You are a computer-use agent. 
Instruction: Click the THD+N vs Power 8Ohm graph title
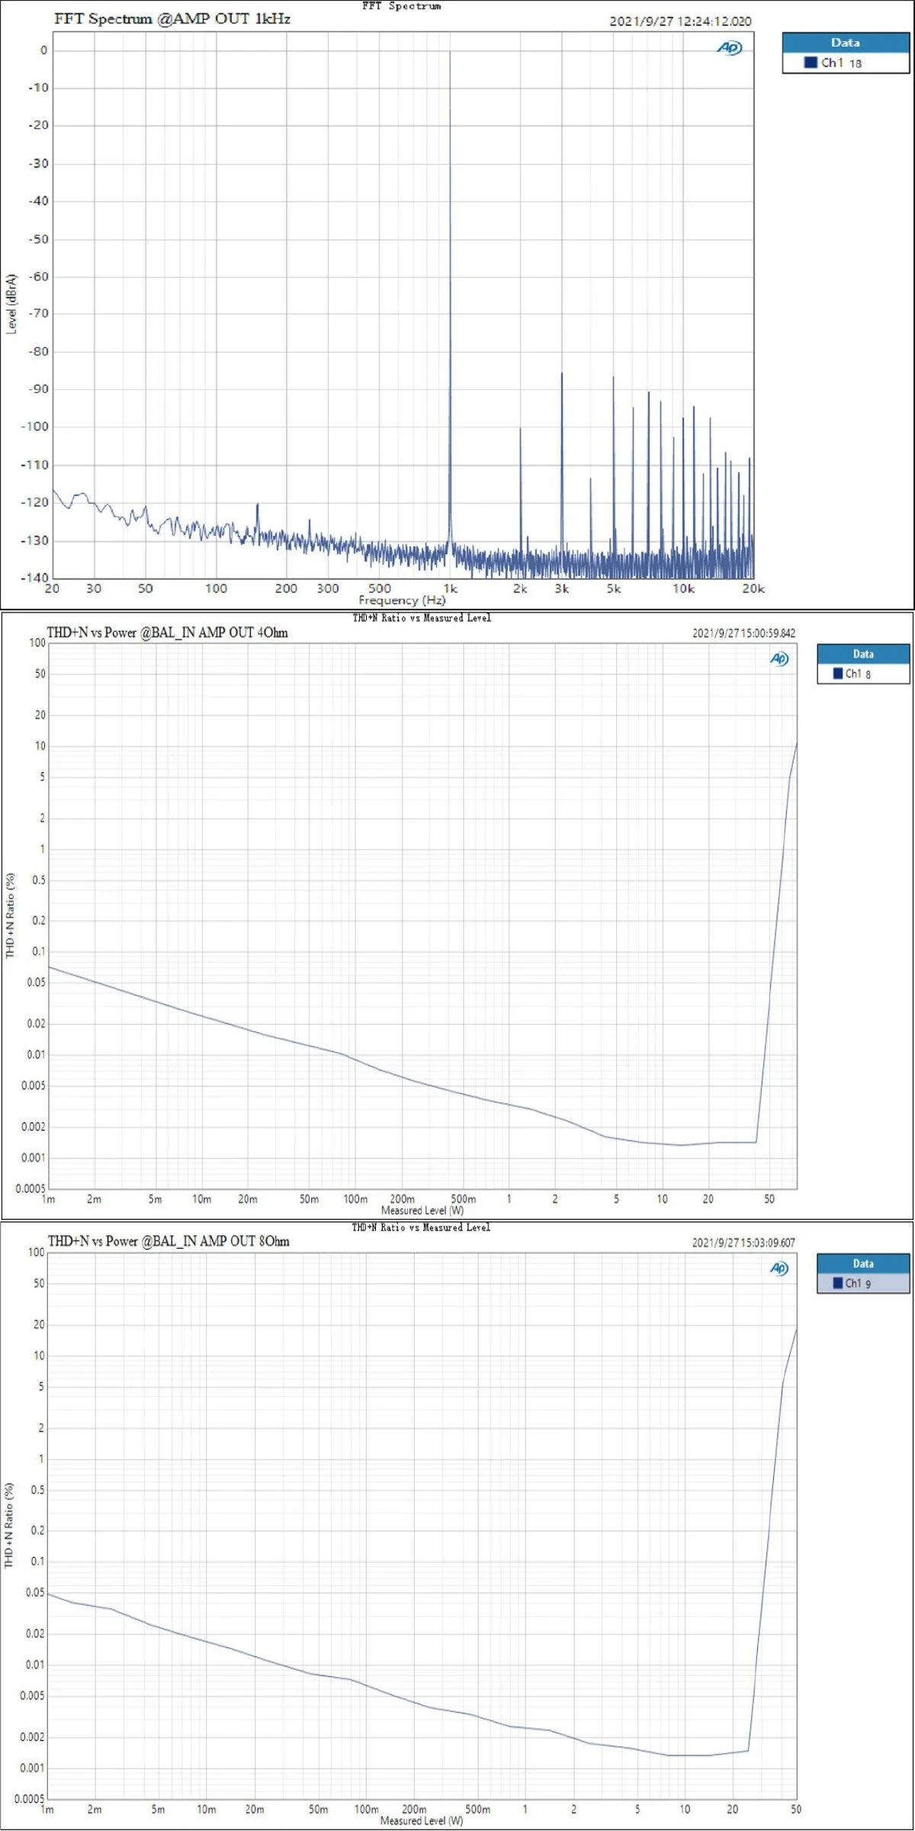[169, 1241]
